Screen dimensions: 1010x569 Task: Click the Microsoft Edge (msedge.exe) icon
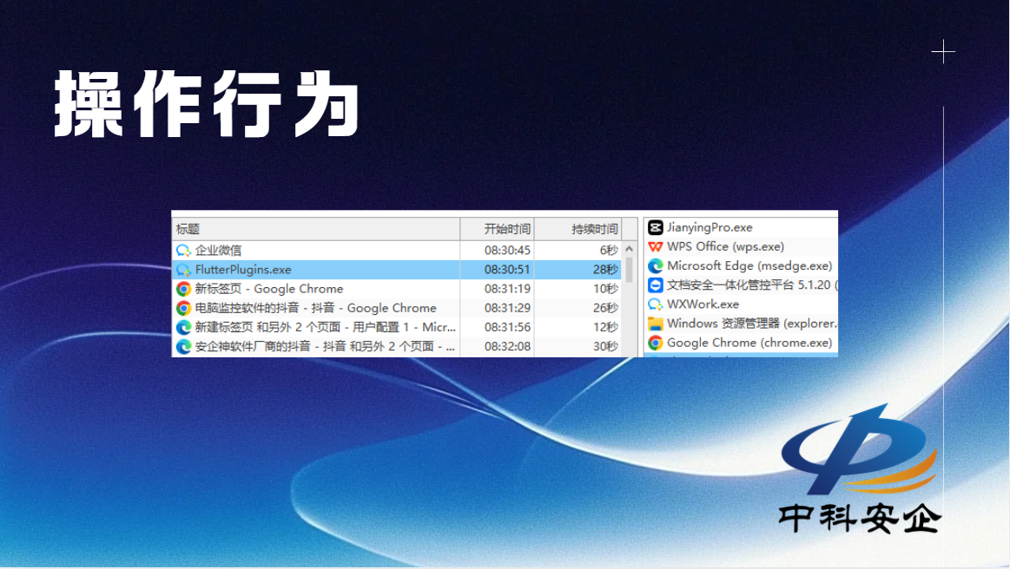pos(655,265)
